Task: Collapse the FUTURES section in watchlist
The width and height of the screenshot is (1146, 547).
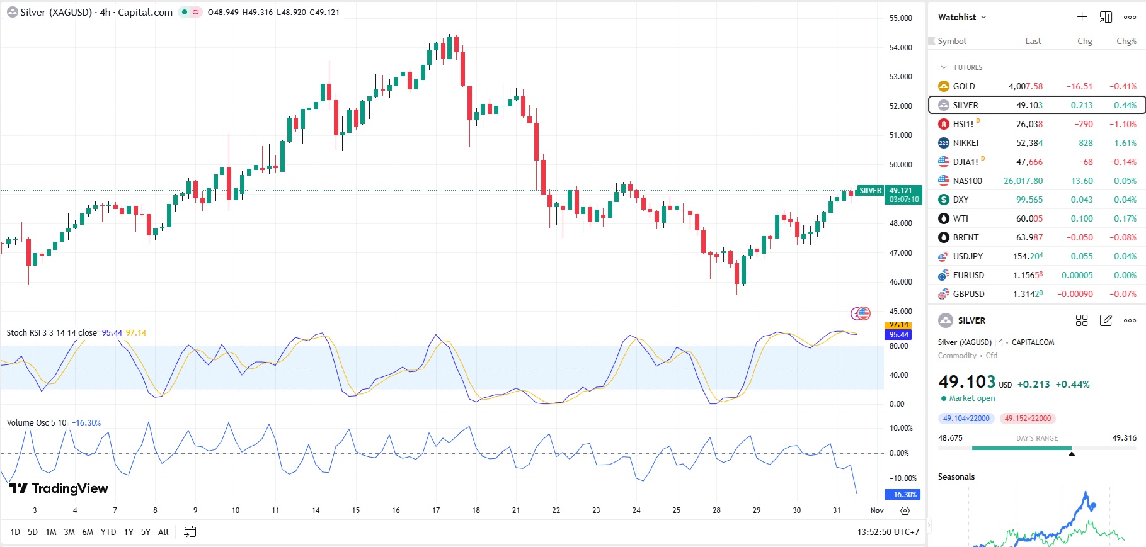Action: click(943, 67)
